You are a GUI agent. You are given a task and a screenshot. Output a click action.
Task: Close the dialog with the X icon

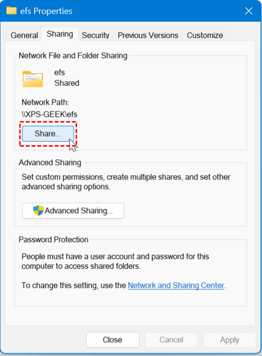[249, 11]
